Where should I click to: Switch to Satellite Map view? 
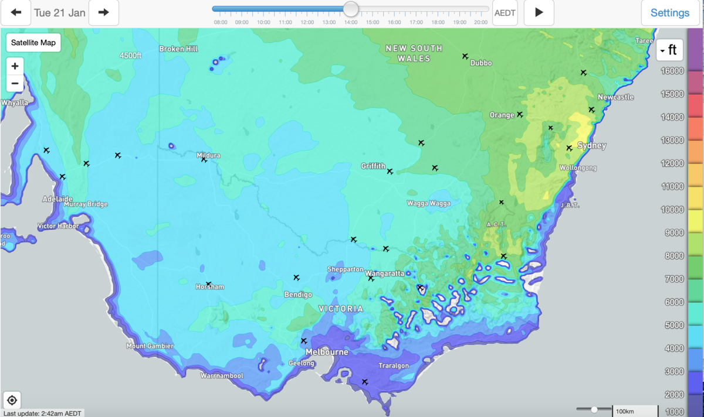pyautogui.click(x=33, y=43)
